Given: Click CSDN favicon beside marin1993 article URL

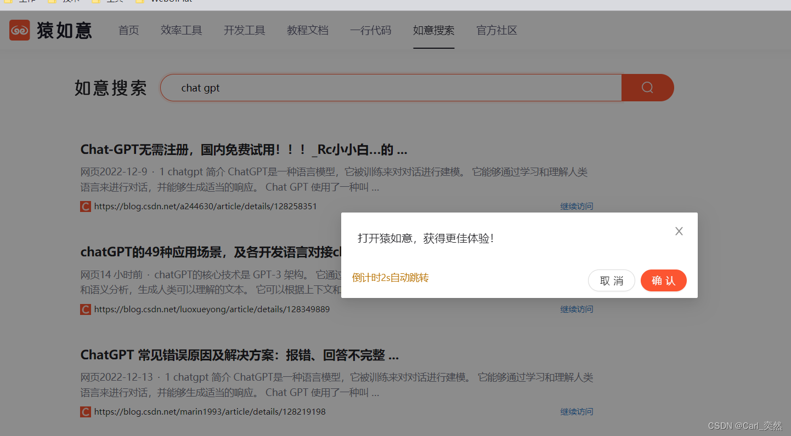Looking at the screenshot, I should (x=86, y=412).
